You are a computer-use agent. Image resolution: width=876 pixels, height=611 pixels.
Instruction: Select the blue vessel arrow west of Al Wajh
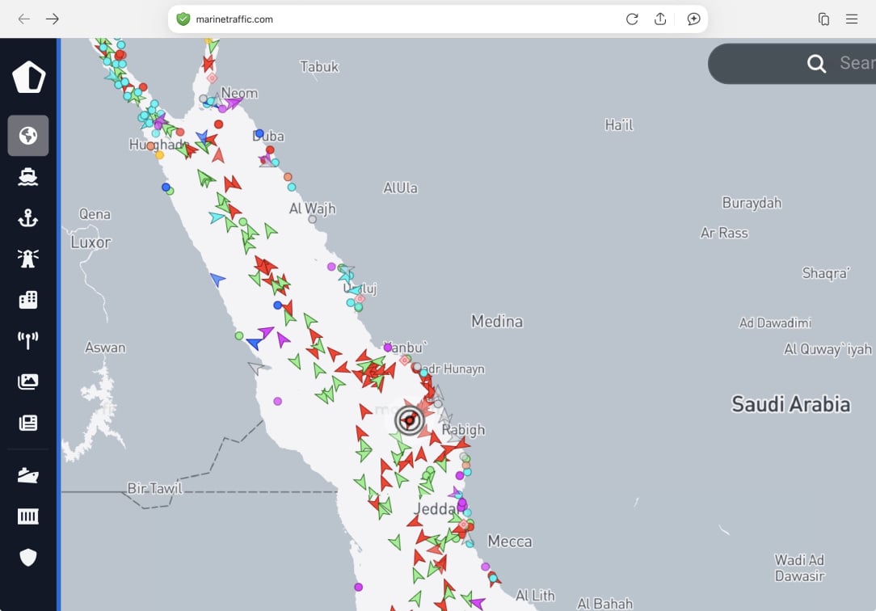[217, 279]
